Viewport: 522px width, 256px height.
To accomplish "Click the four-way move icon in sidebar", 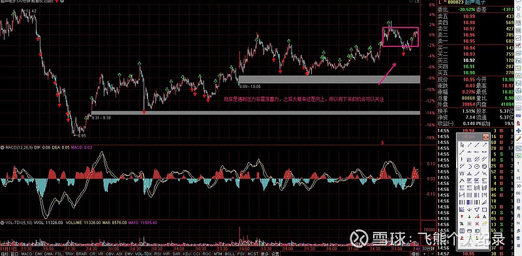I will click(519, 130).
